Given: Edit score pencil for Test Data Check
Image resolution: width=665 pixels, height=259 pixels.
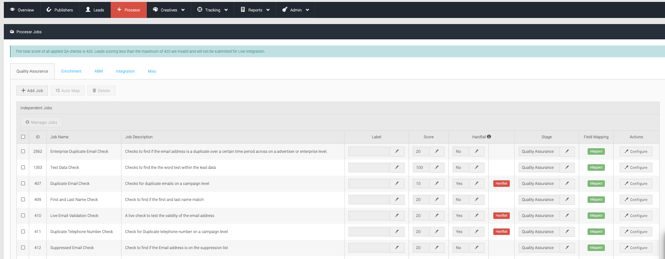Looking at the screenshot, I should coord(437,168).
